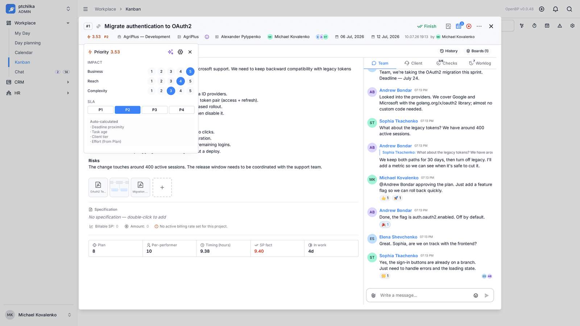Screen dimensions: 580x326
Task: Switch to the Worklog tab
Action: pos(480,63)
